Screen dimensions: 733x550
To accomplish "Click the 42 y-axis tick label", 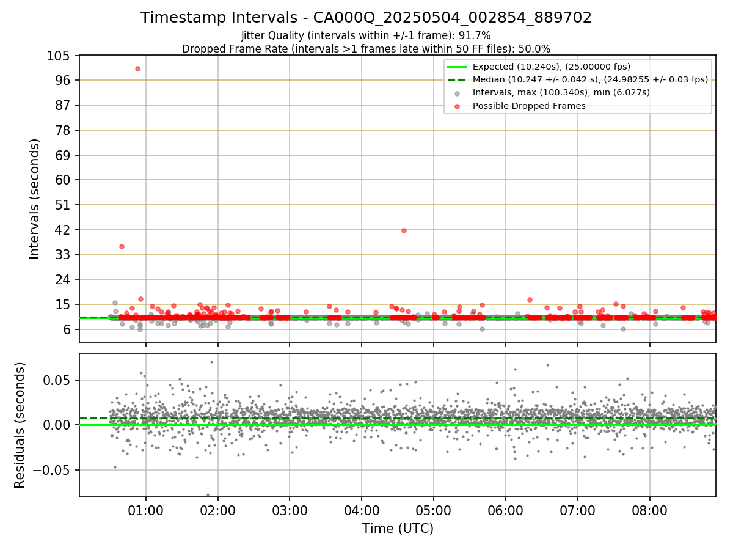I will coord(64,230).
